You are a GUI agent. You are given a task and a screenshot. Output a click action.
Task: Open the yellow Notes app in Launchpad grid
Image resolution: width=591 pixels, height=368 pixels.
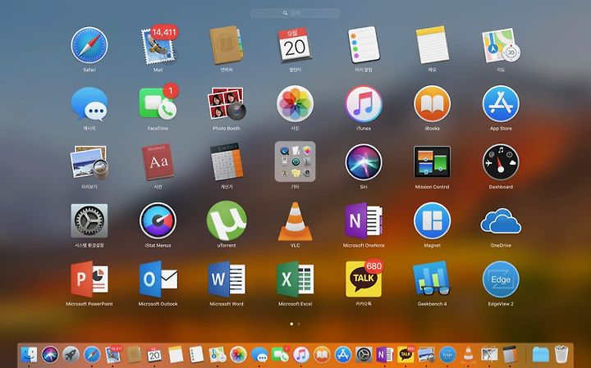(432, 45)
